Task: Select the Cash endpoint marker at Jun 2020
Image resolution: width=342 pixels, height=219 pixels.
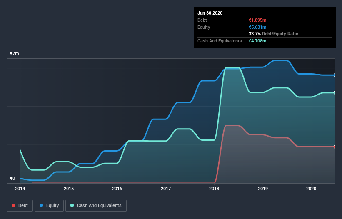Action: [x=335, y=92]
